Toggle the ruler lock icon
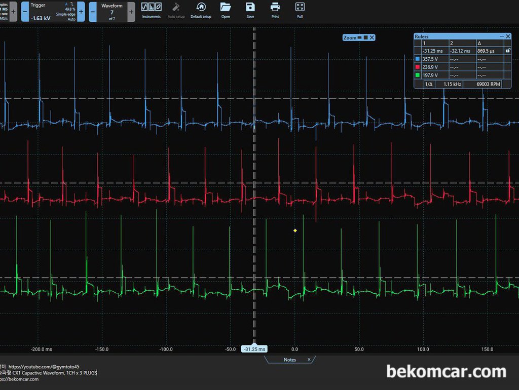Screen dimensions: 519x390 point(509,51)
